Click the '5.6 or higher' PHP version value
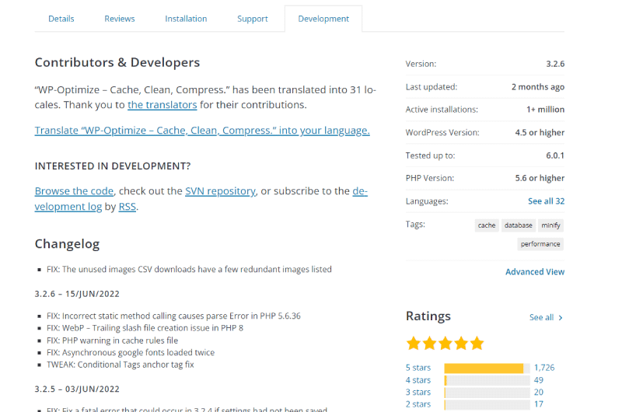Image resolution: width=622 pixels, height=412 pixels. pyautogui.click(x=540, y=178)
